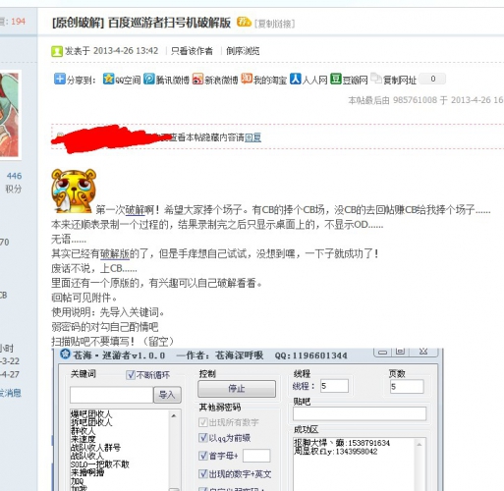The width and height of the screenshot is (504, 491).
Task: Click the gold badge icon after thread title
Action: 244,22
